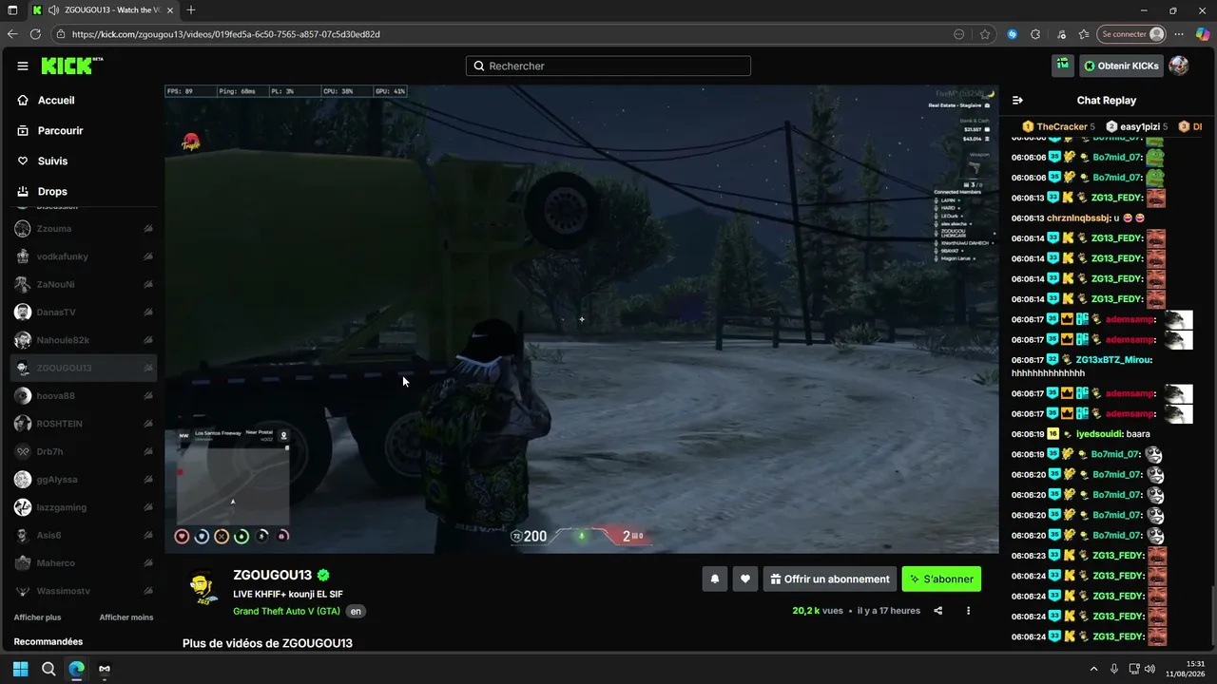
Task: Share the video using the share icon
Action: tap(938, 611)
